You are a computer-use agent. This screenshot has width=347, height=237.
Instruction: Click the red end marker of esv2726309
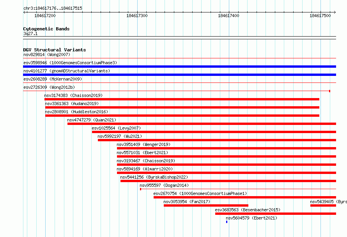[330, 91]
